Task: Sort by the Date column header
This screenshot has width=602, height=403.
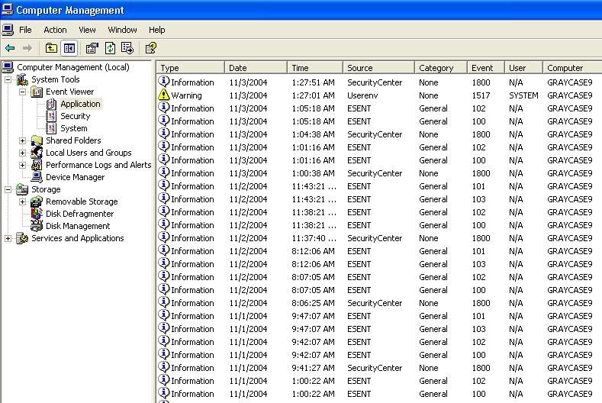Action: point(256,68)
